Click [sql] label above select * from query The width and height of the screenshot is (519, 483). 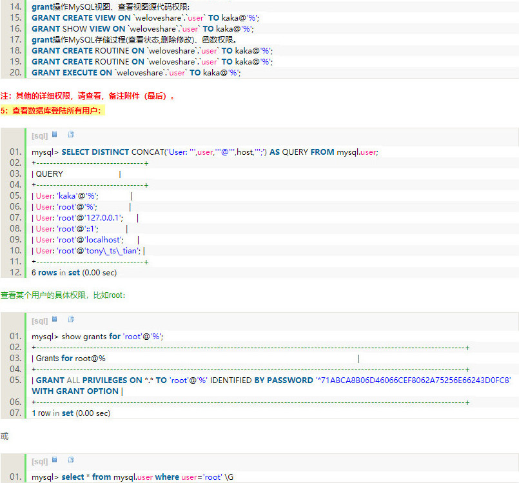coord(40,462)
